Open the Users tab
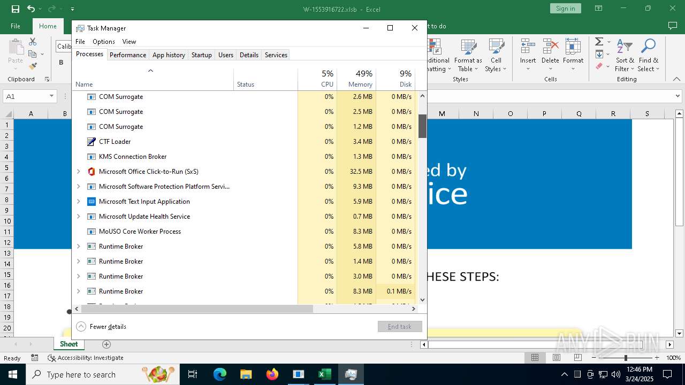The image size is (685, 385). tap(226, 55)
